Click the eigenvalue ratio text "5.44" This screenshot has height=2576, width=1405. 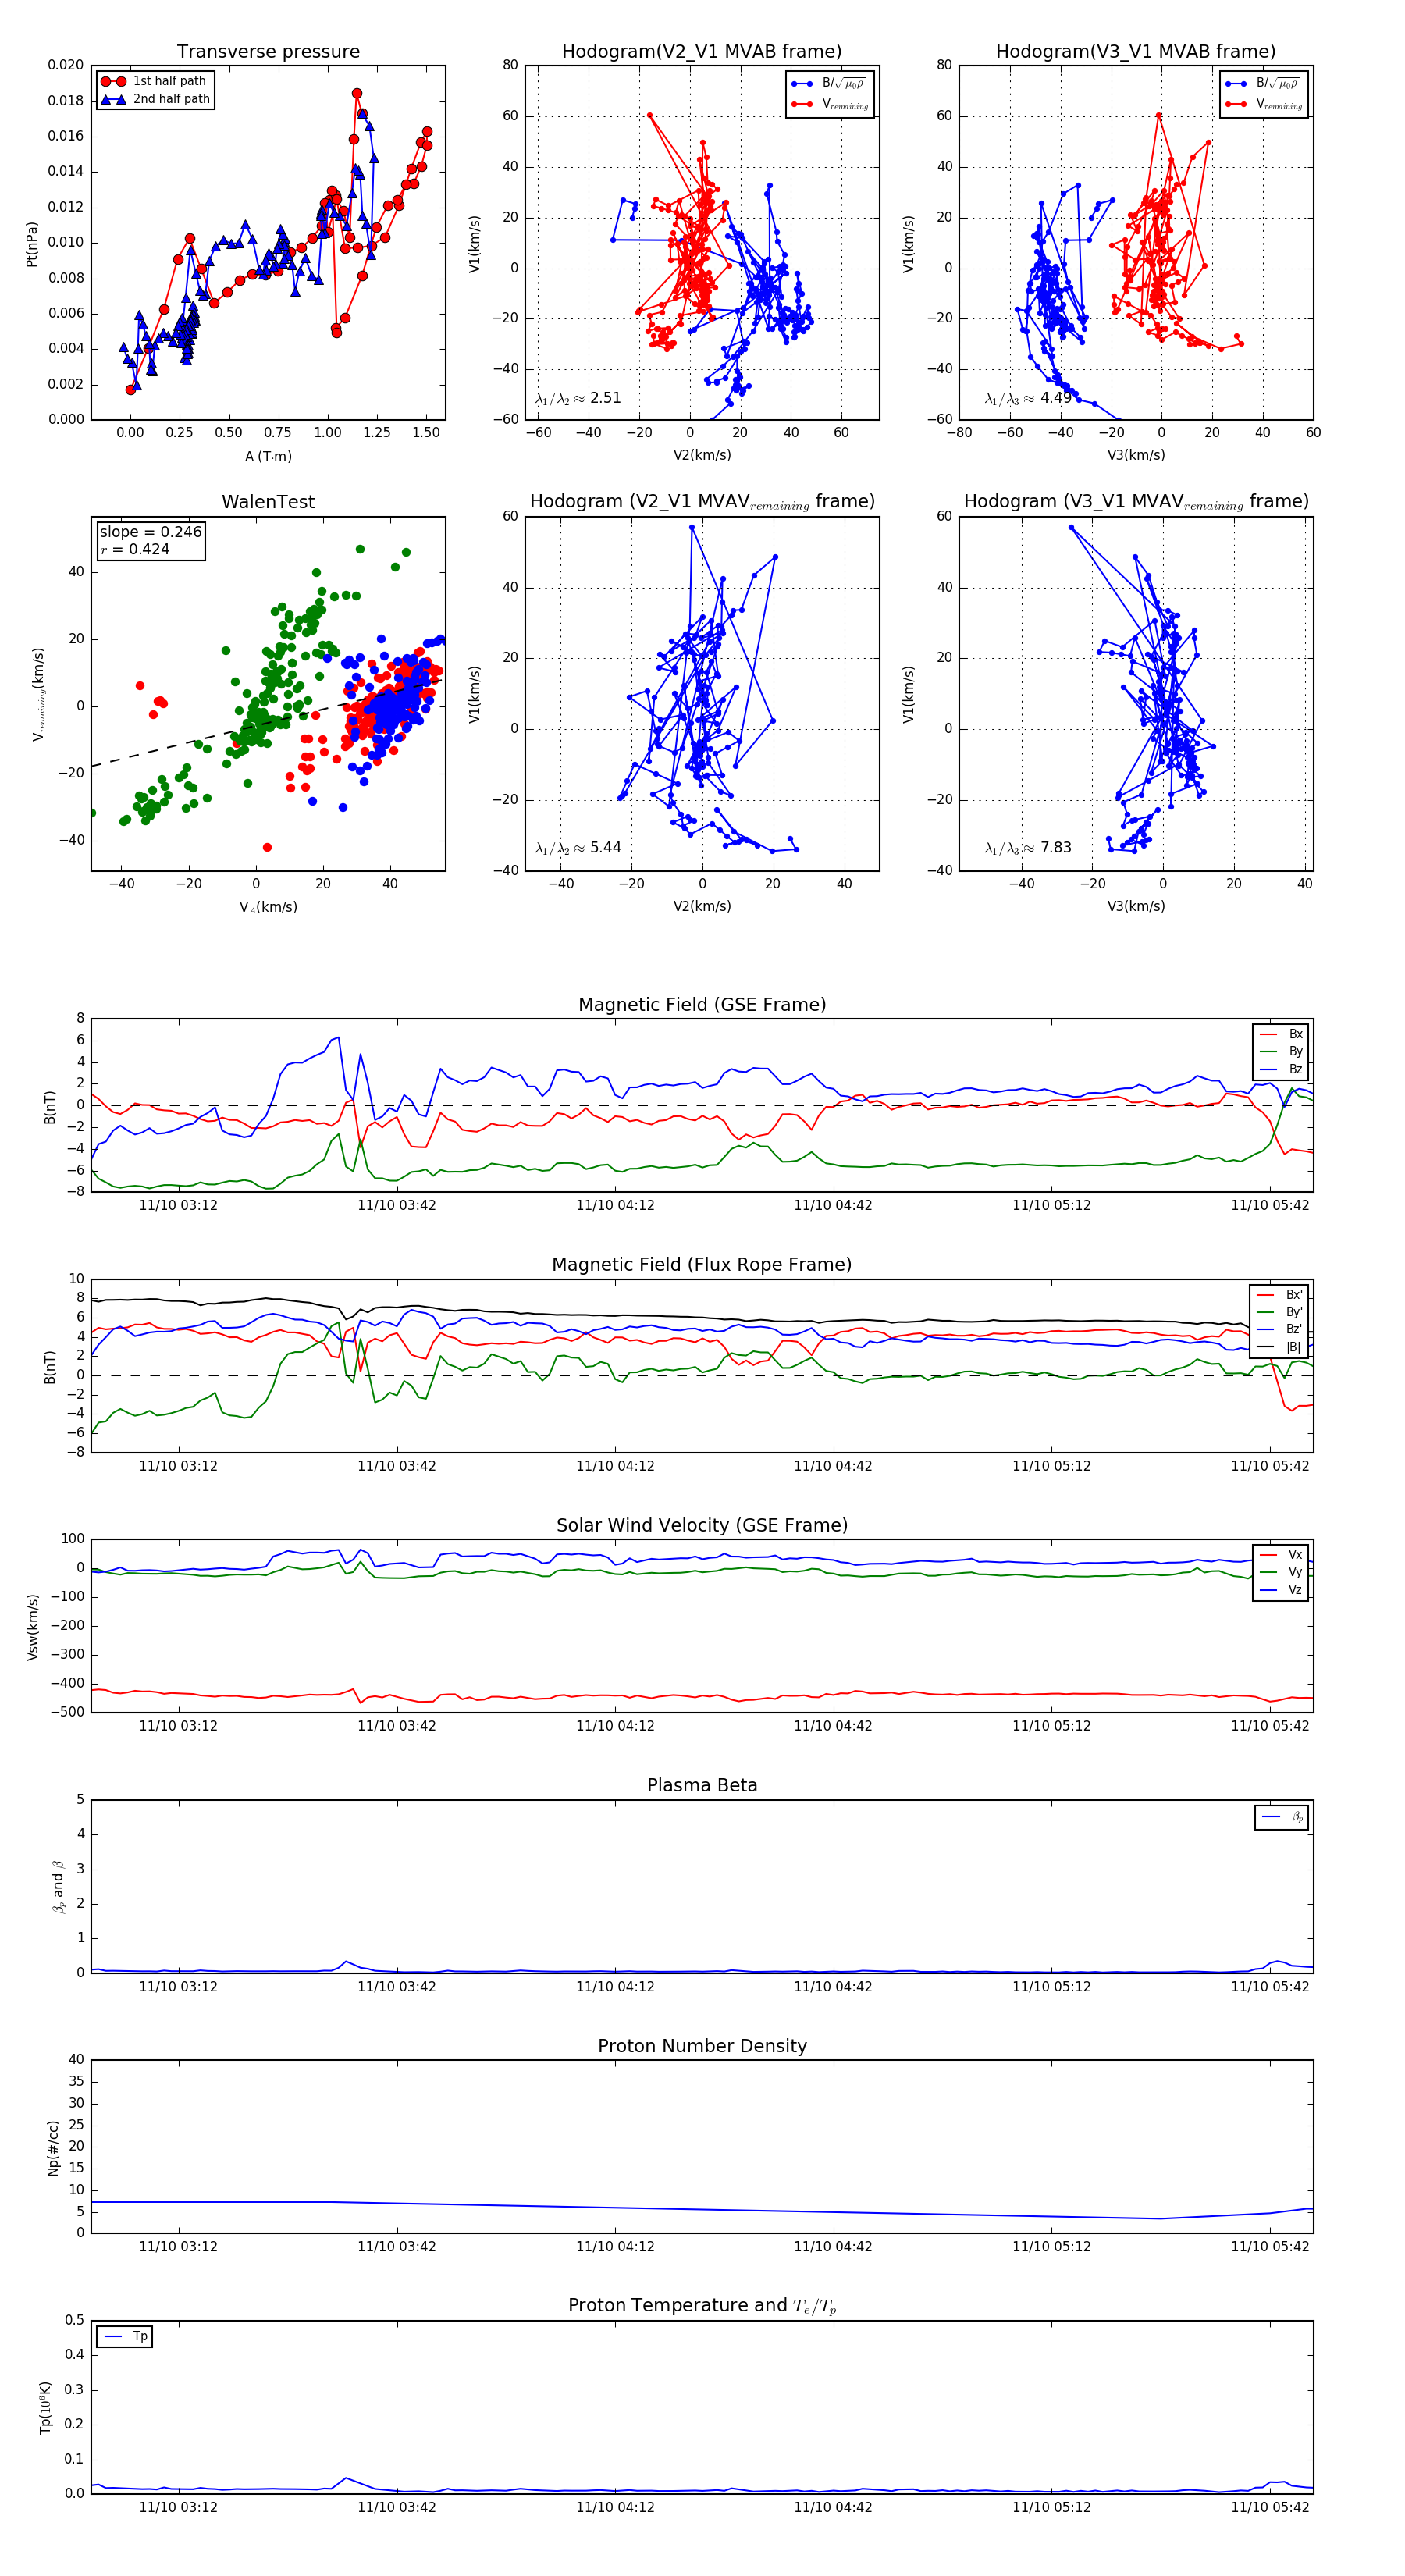tap(605, 848)
